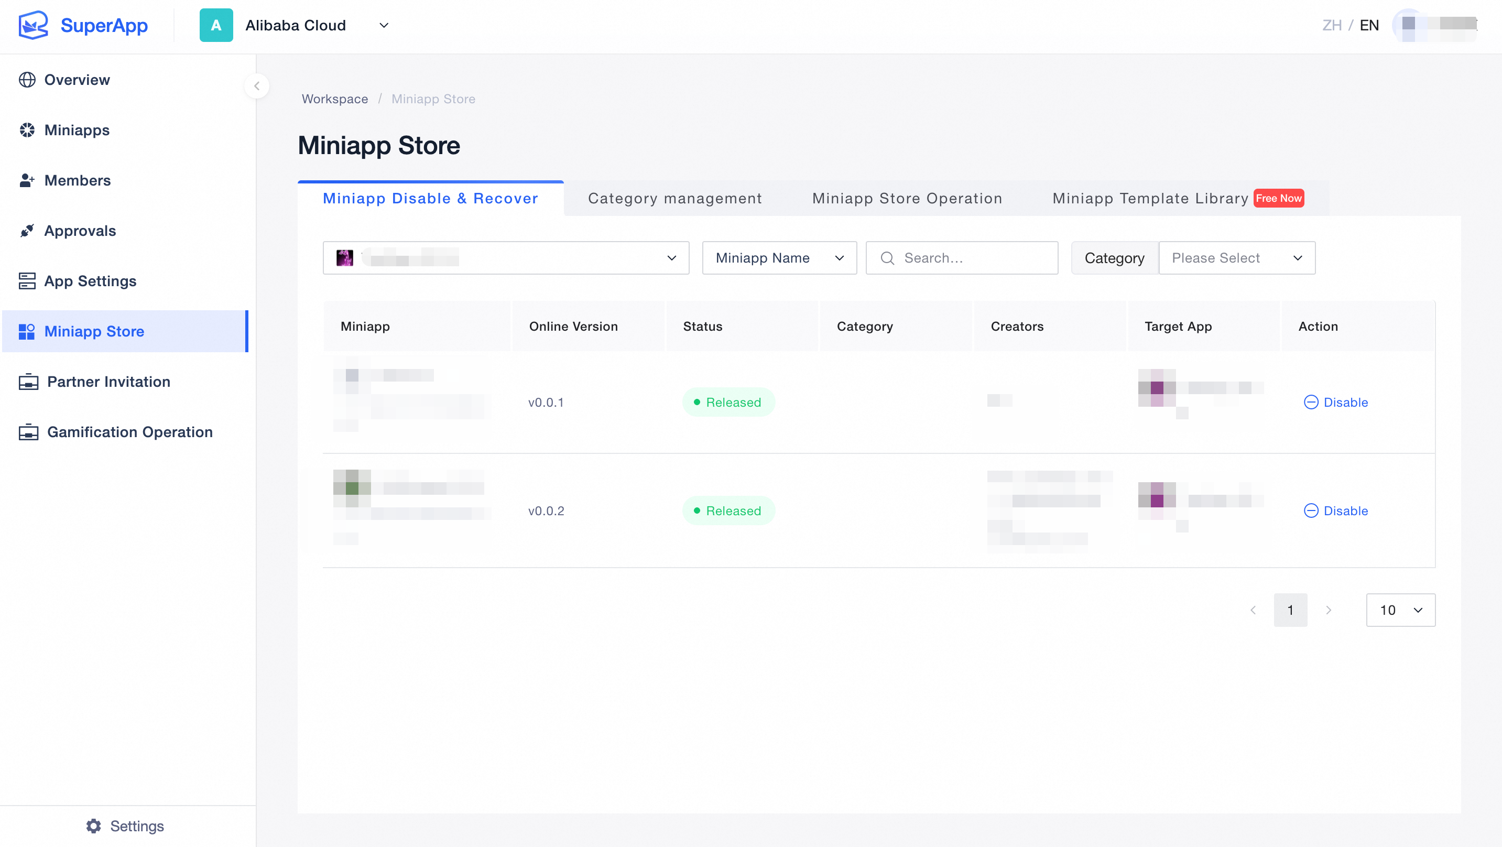Click the Gamification Operation icon
The image size is (1502, 847).
coord(28,432)
